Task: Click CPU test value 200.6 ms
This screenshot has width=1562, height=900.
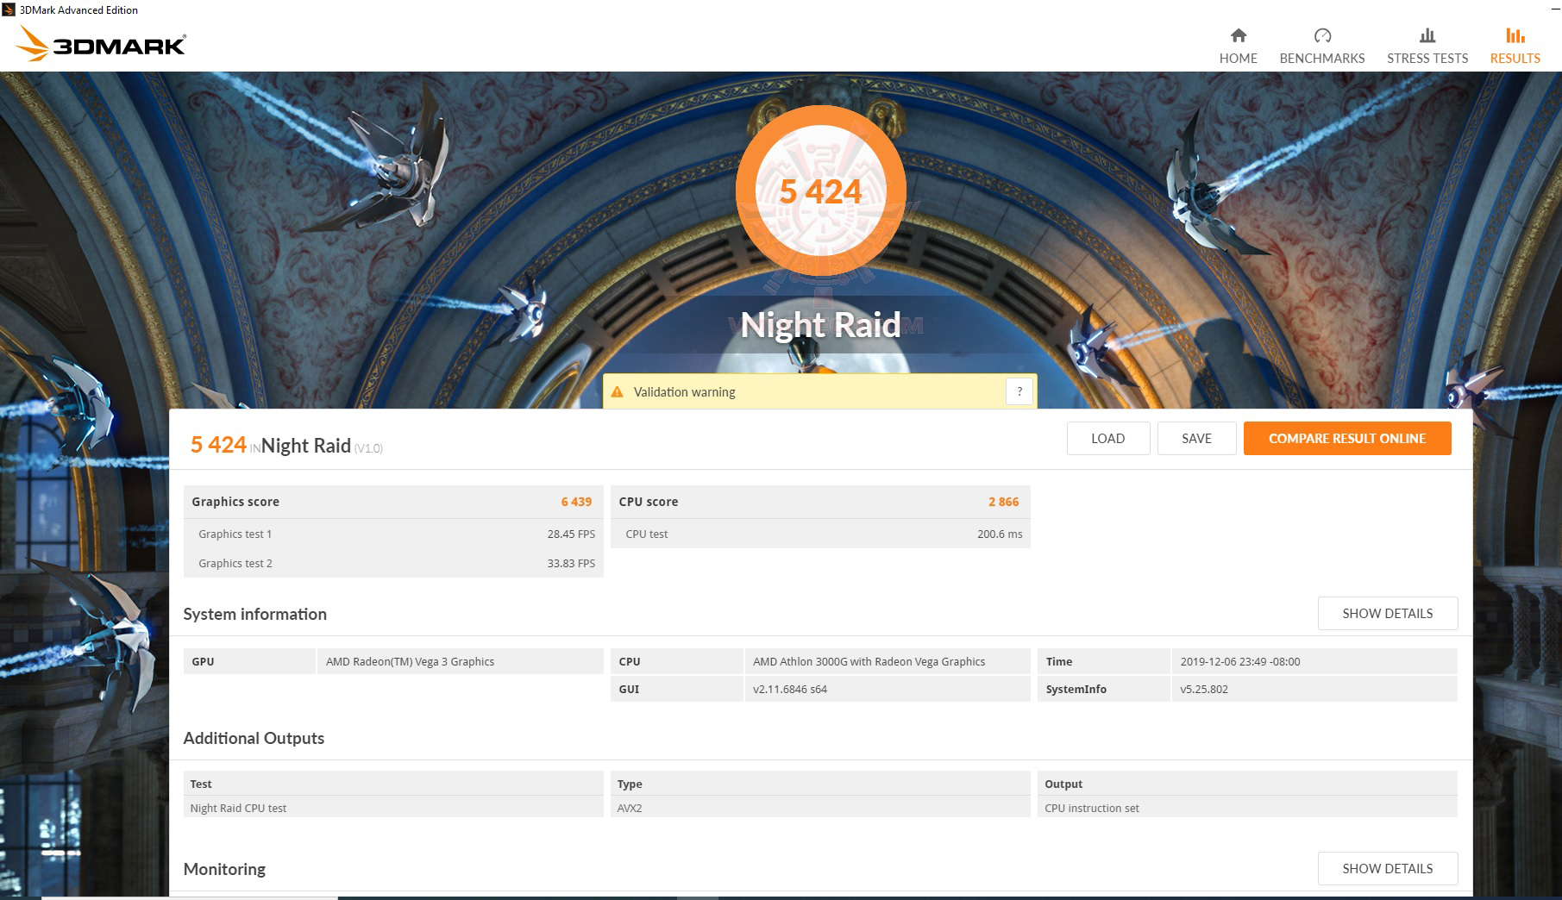Action: [1000, 534]
